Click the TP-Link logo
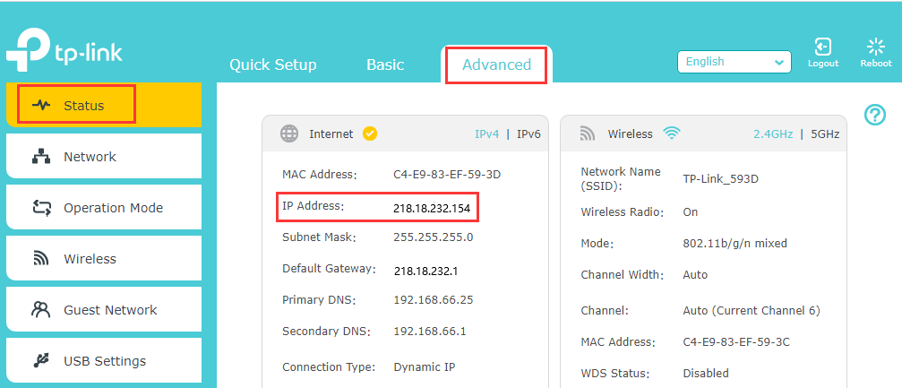The width and height of the screenshot is (902, 388). click(64, 52)
